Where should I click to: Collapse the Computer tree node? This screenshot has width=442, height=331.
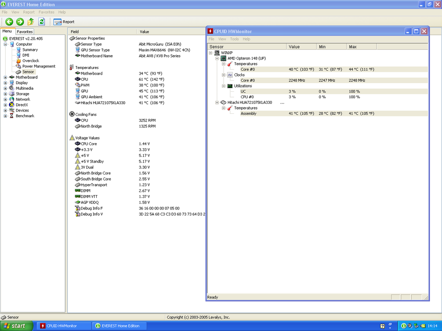pos(6,44)
